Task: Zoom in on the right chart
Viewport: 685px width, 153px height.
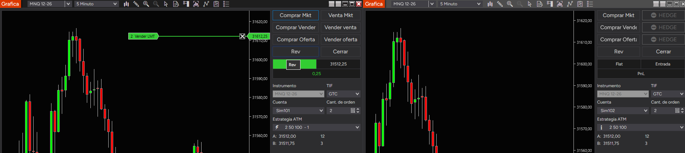Action: click(510, 4)
